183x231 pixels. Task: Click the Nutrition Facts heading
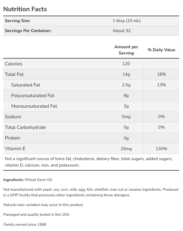pos(25,9)
